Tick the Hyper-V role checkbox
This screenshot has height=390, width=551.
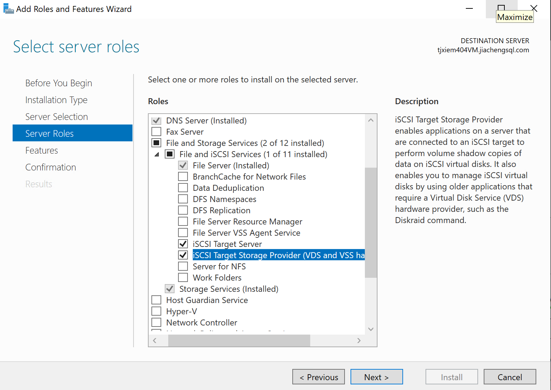156,311
